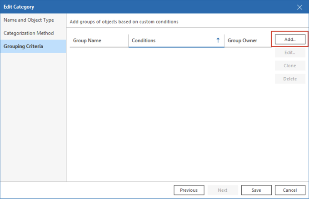Screen dimensions: 309x199
Task: Click the Edit.. button
Action: click(x=290, y=53)
